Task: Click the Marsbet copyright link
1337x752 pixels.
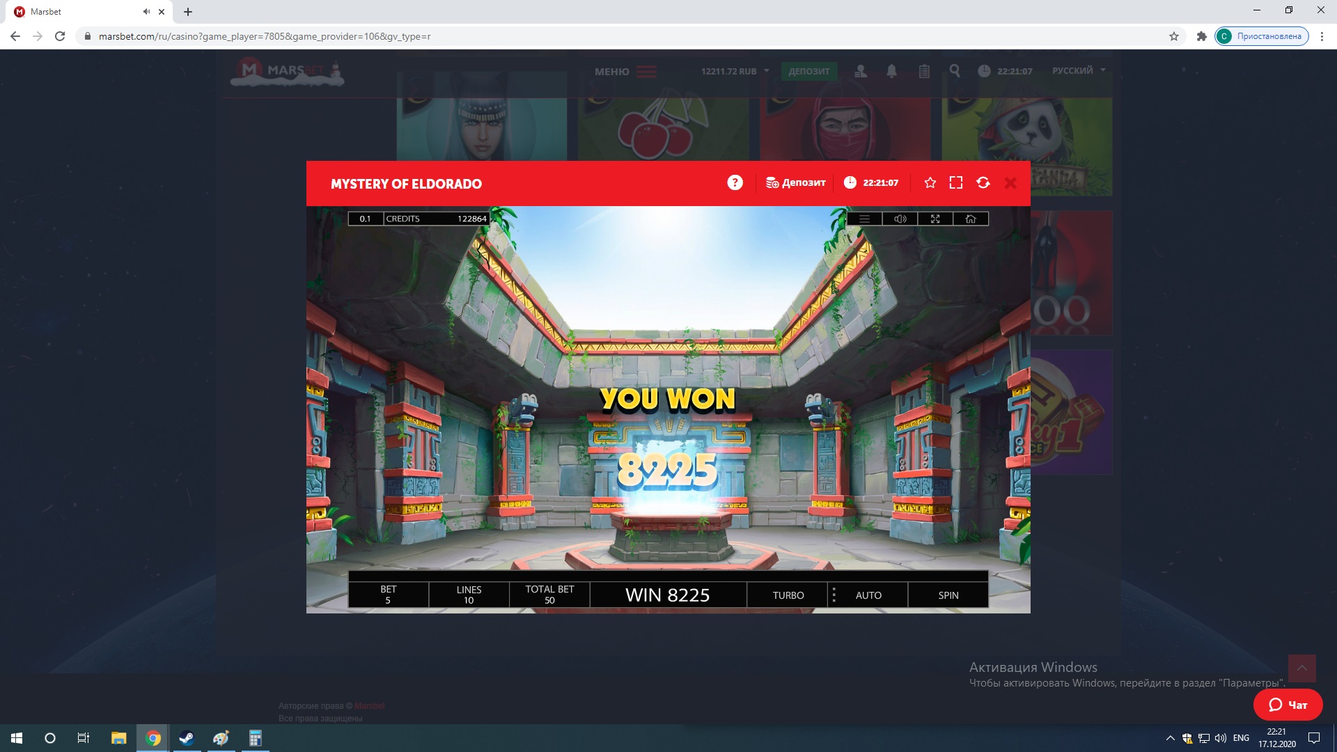Action: pos(369,706)
